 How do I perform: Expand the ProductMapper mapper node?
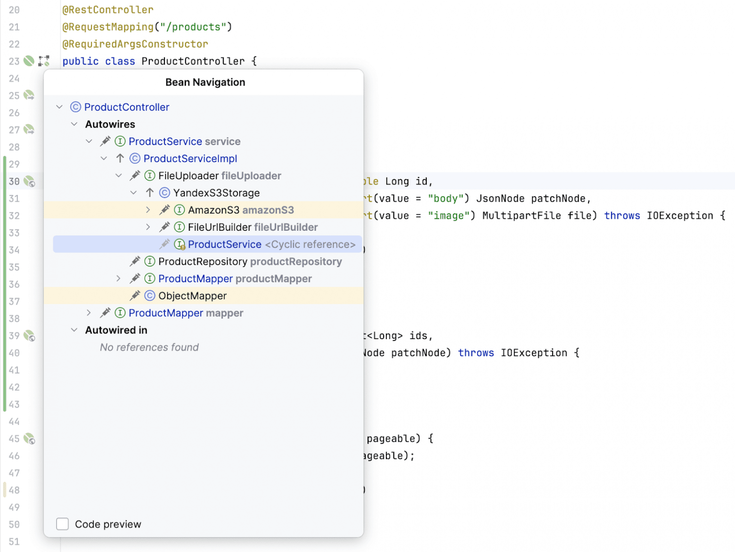[x=89, y=313]
